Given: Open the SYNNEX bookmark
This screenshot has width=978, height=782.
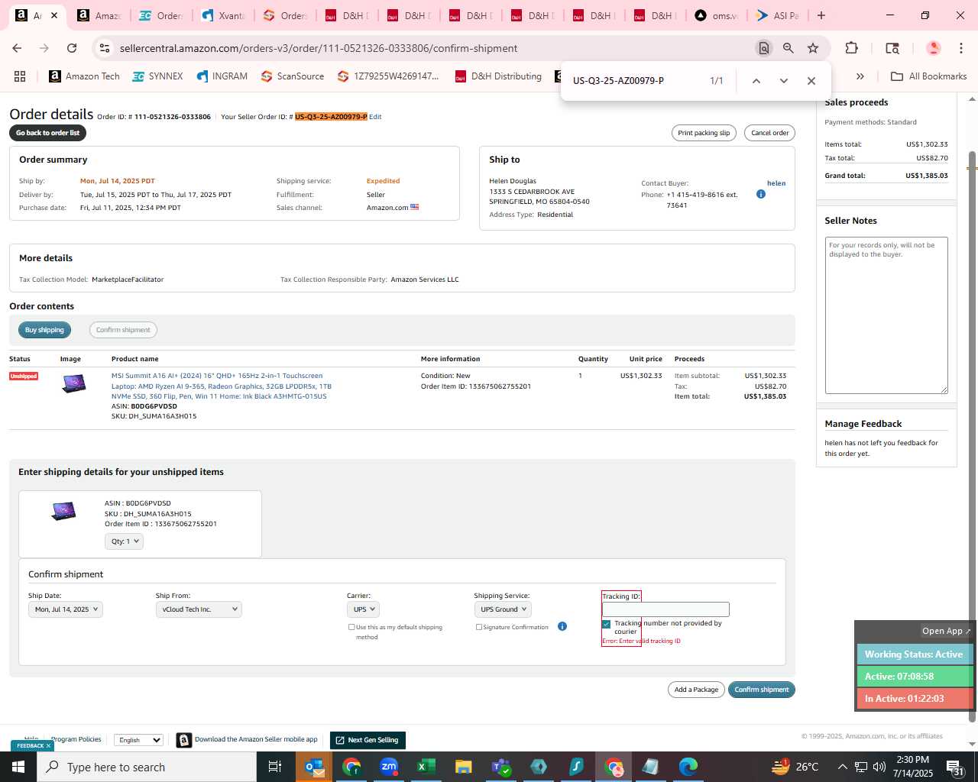Looking at the screenshot, I should [x=157, y=76].
